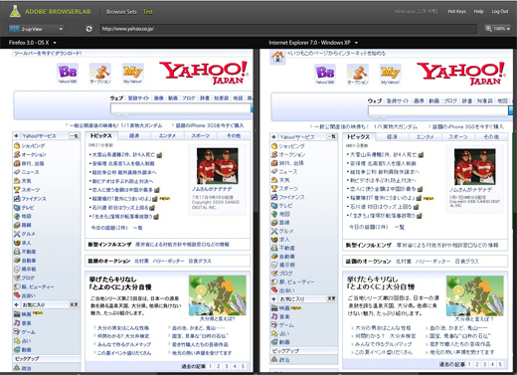This screenshot has width=517, height=375.
Task: Click the ゲーム icon in the Internet Explorer pane sidebar
Action: click(x=274, y=325)
